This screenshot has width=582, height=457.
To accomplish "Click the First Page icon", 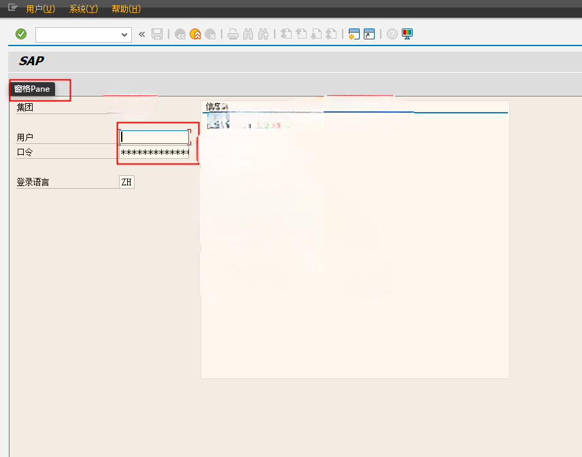I will point(286,34).
